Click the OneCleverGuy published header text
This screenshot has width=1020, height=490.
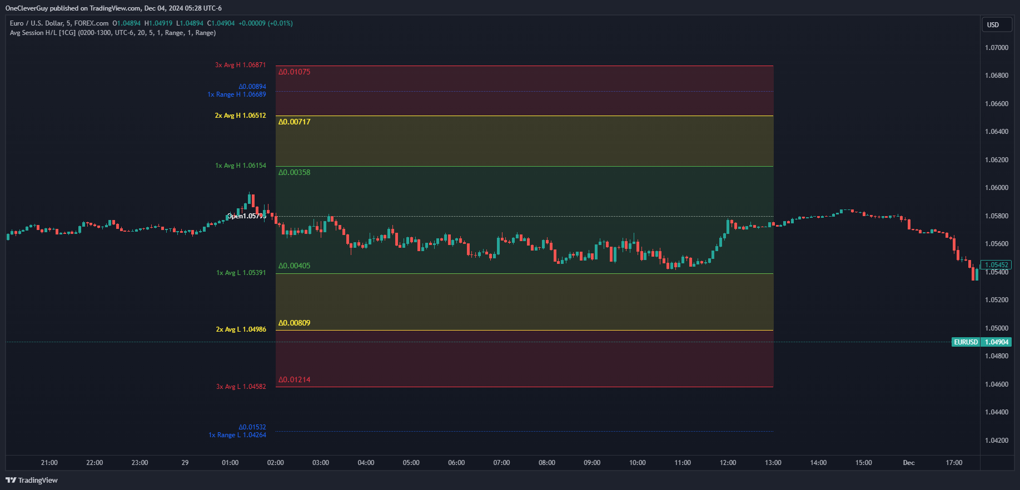[x=113, y=8]
